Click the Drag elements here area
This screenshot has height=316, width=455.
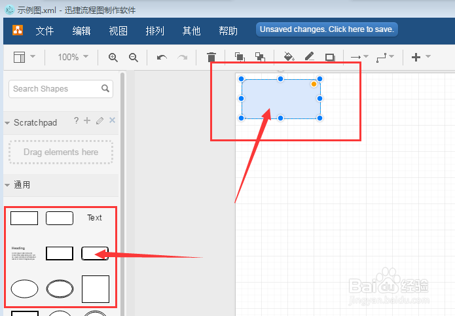click(x=61, y=152)
